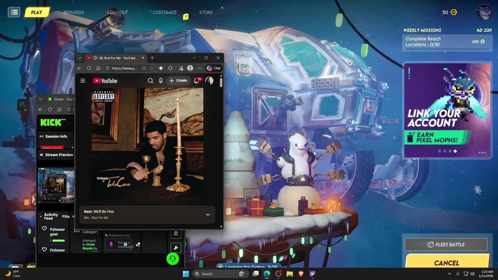Open a new browser tab
The height and width of the screenshot is (280, 498).
point(152,58)
